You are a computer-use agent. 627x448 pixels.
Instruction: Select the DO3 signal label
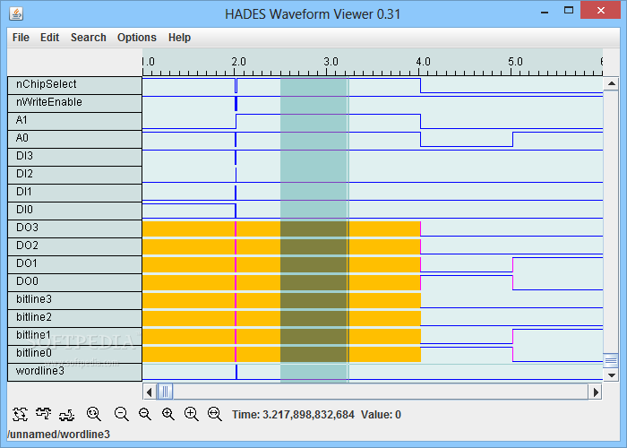(74, 228)
